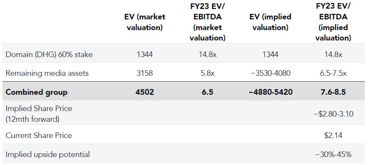
Task: Click the "Current Share Price" row label
Action: tap(39, 135)
